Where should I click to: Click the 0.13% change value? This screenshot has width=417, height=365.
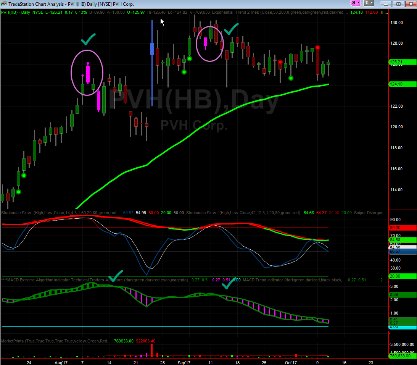pos(81,12)
